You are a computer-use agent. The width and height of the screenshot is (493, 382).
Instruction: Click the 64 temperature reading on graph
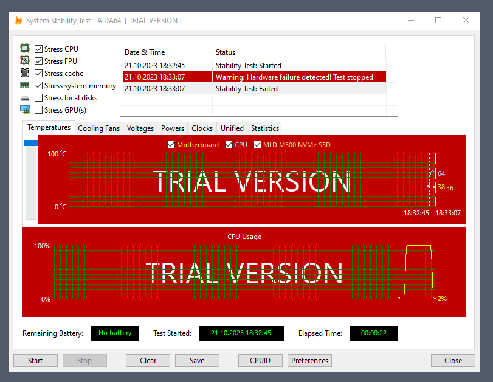pos(441,173)
